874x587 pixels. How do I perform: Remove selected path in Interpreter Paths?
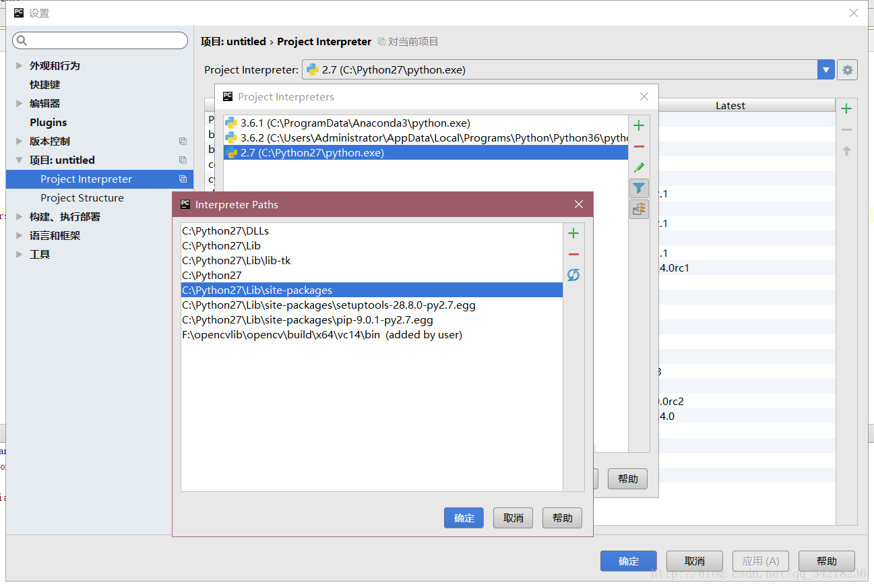click(573, 254)
